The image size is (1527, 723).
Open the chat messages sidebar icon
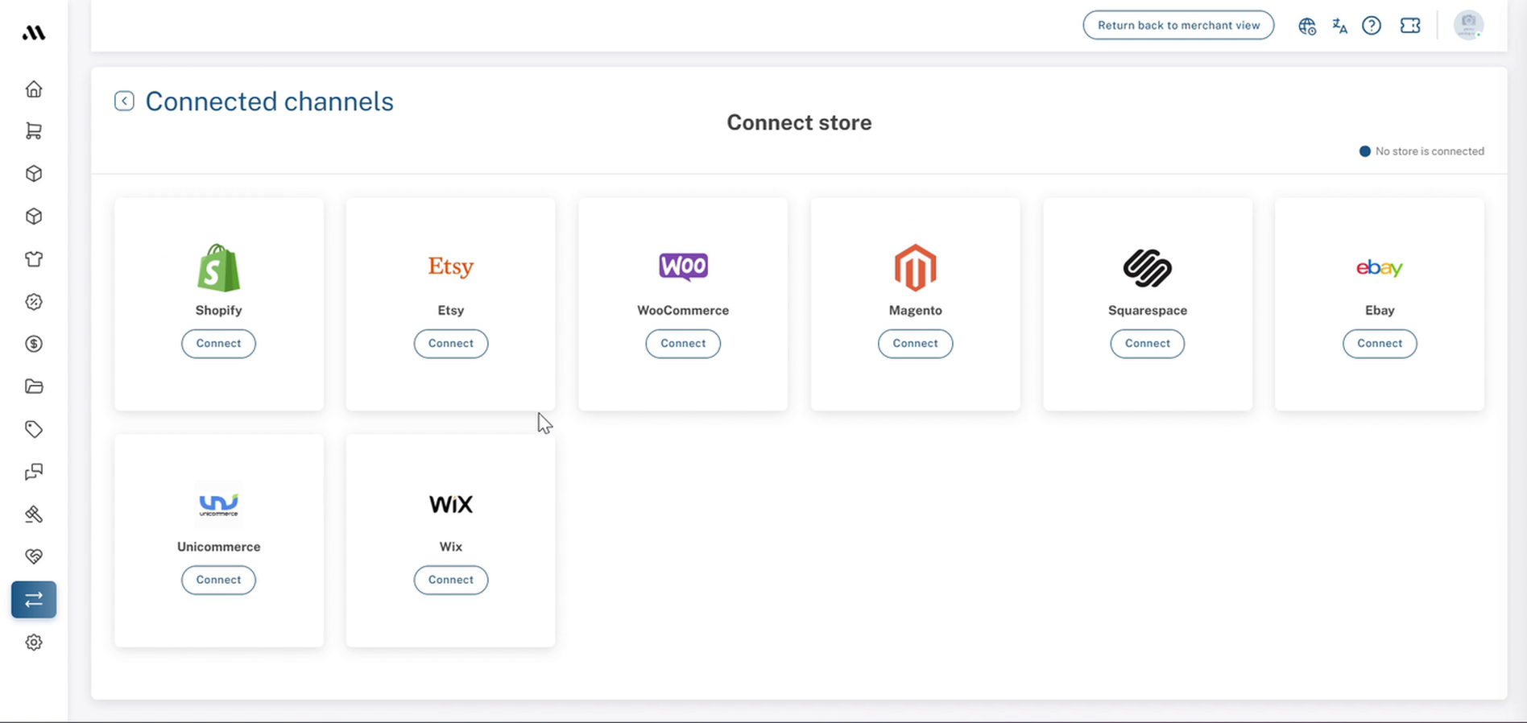(x=34, y=472)
